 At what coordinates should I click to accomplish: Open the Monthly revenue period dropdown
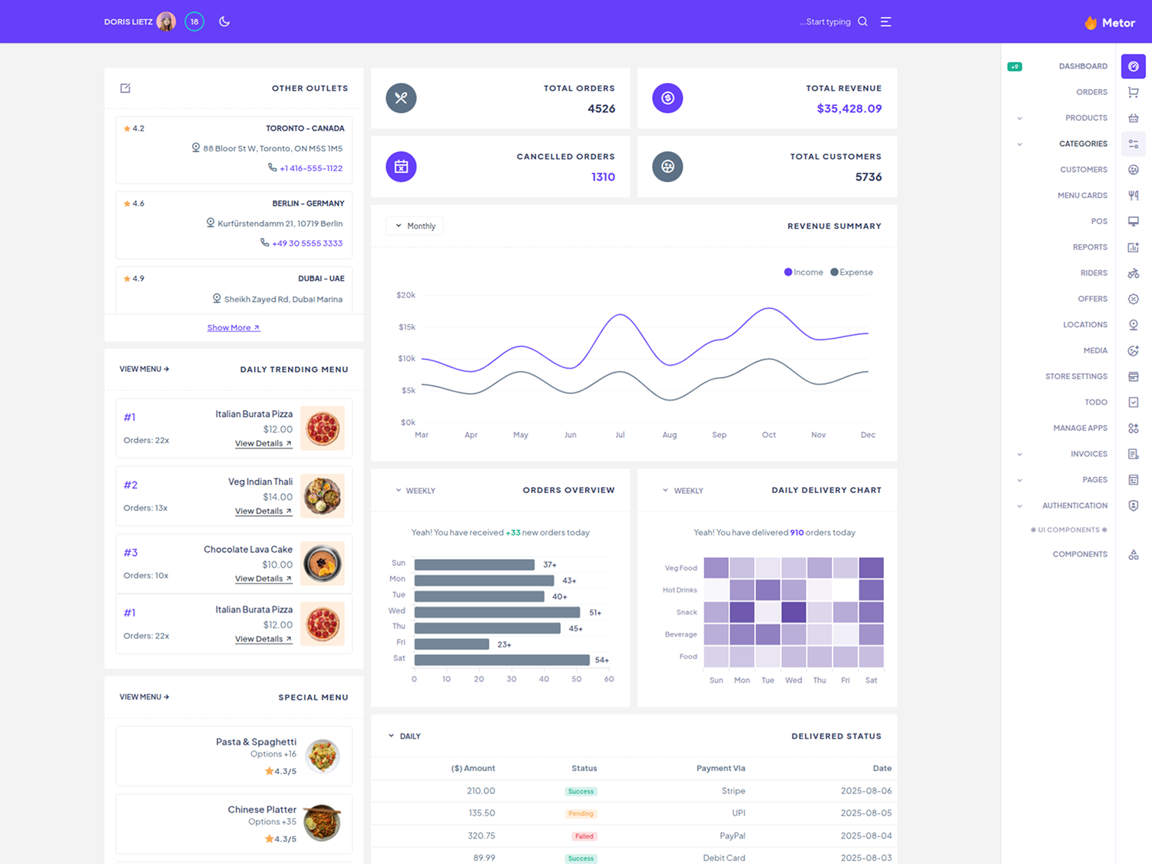click(415, 226)
